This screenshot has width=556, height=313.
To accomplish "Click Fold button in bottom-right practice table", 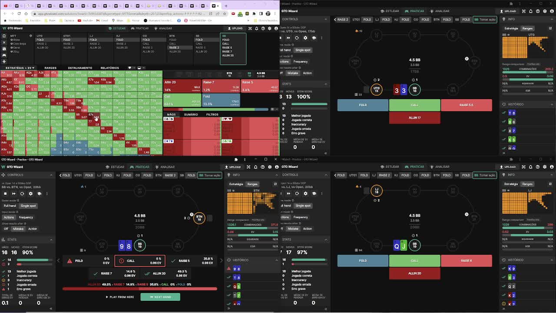I will tap(363, 260).
